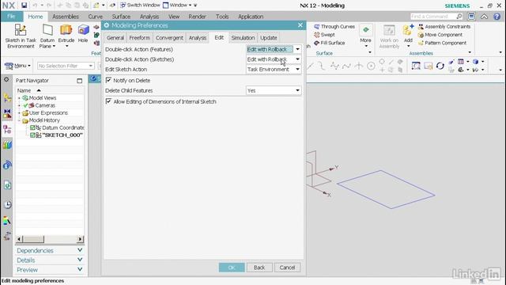Image resolution: width=506 pixels, height=285 pixels.
Task: Click the Rotate view icon
Action: point(440,66)
